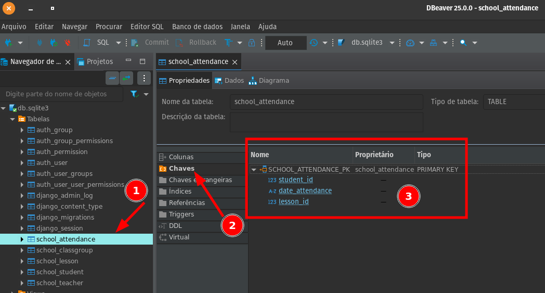Open the Janela menu

[x=240, y=27]
